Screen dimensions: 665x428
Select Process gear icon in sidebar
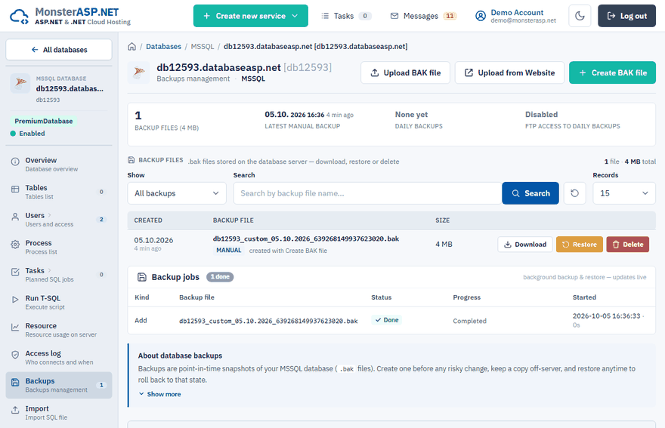point(15,244)
